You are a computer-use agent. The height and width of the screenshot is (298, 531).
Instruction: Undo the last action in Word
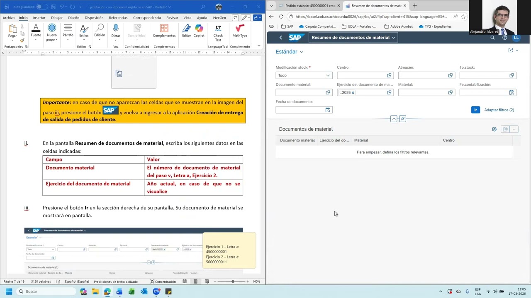point(61,7)
